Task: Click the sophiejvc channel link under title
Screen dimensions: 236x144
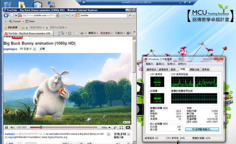Action: click(10, 49)
